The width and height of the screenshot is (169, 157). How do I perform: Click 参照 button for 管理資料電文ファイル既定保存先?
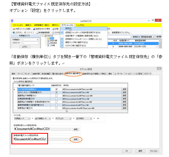pos(75,139)
